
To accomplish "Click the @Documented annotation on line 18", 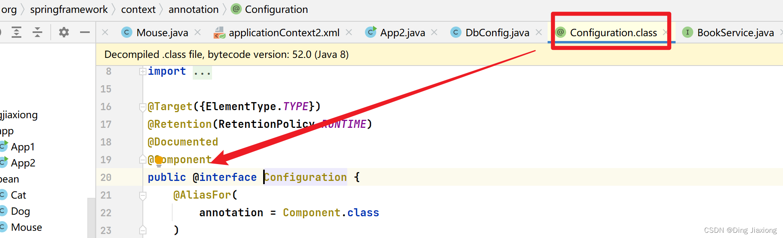I will 183,142.
